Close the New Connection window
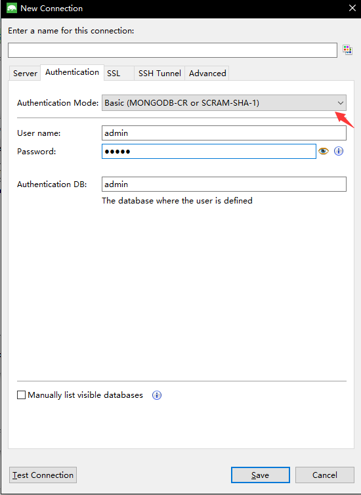This screenshot has height=495, width=361. (352, 9)
